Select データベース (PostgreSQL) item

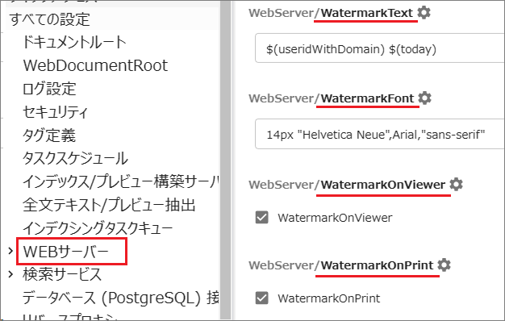(x=121, y=298)
